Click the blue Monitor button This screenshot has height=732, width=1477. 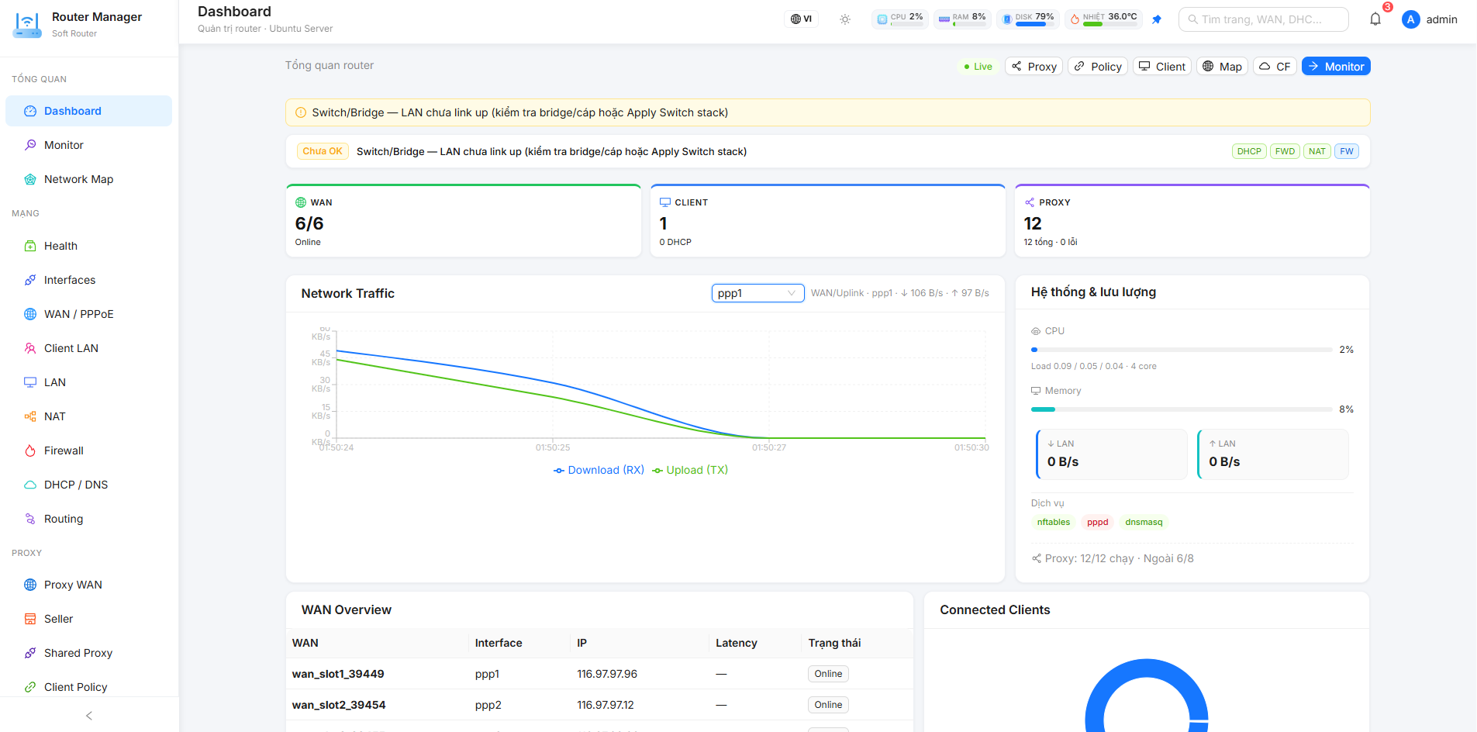pyautogui.click(x=1336, y=67)
